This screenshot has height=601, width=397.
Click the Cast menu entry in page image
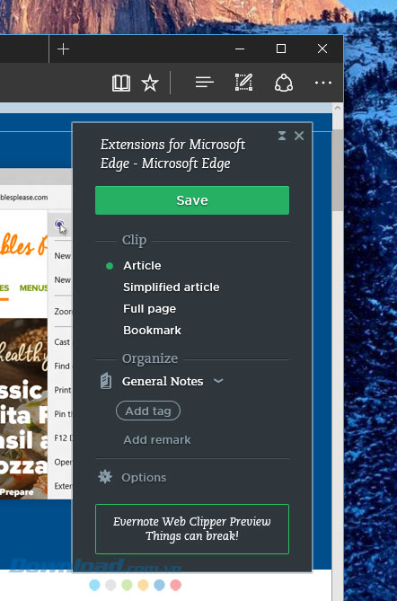coord(62,342)
